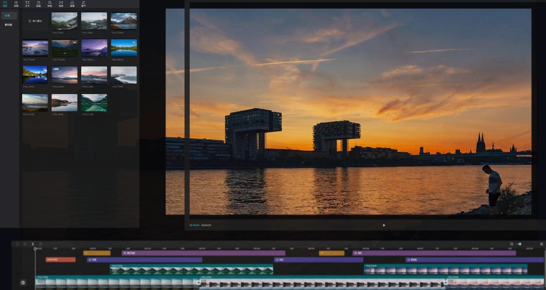Screen dimensions: 546x290
Task: Click the undo arrow in timeline toolbar
Action: pos(17,244)
